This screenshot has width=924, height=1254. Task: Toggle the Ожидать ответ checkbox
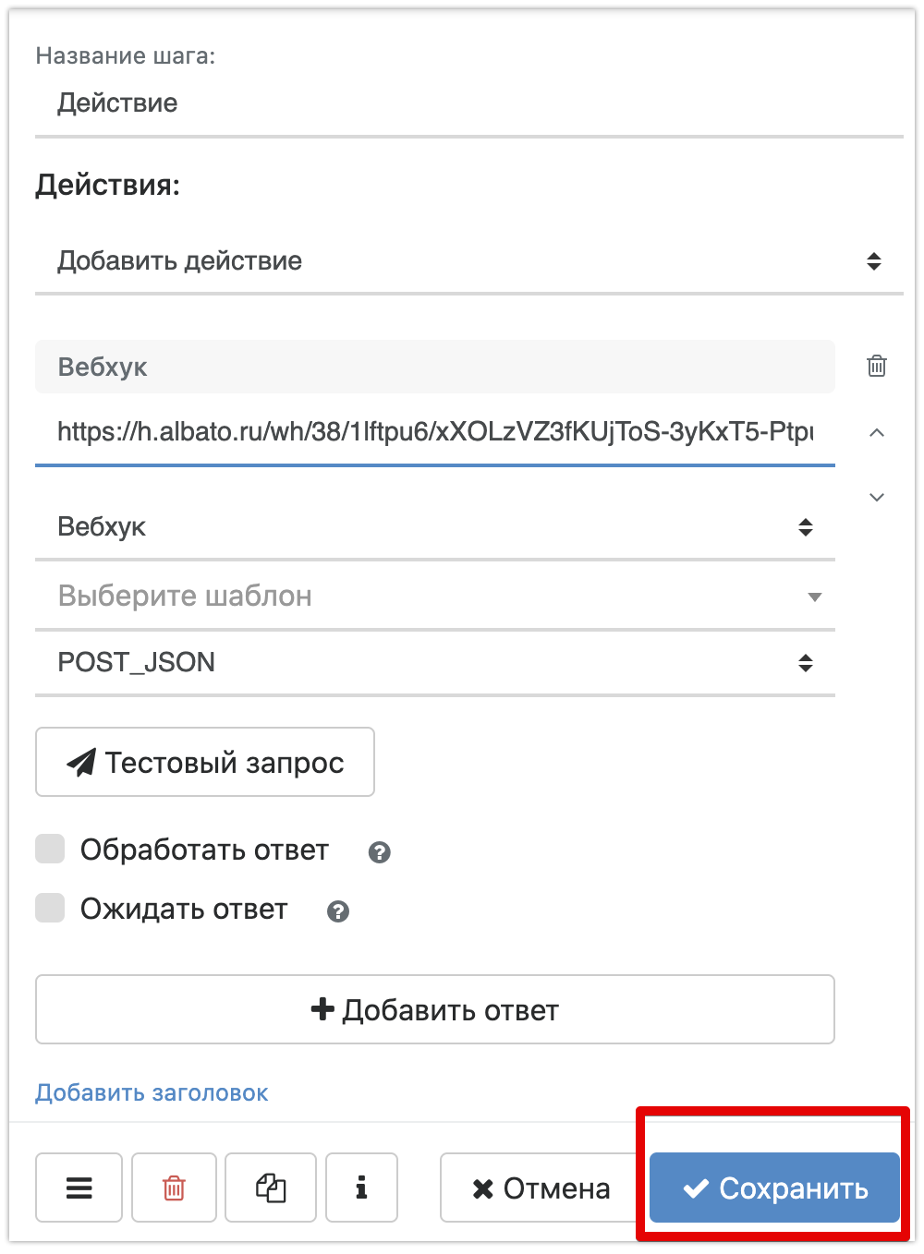pyautogui.click(x=50, y=909)
